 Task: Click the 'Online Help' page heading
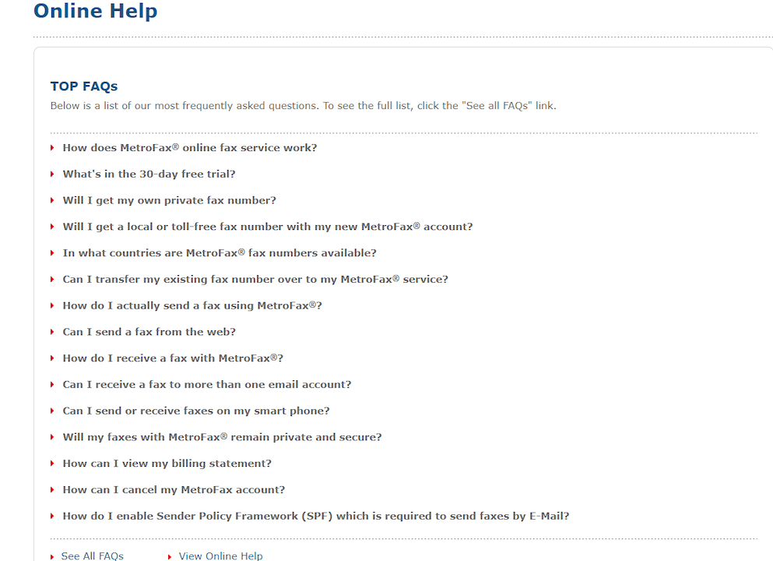pyautogui.click(x=96, y=12)
